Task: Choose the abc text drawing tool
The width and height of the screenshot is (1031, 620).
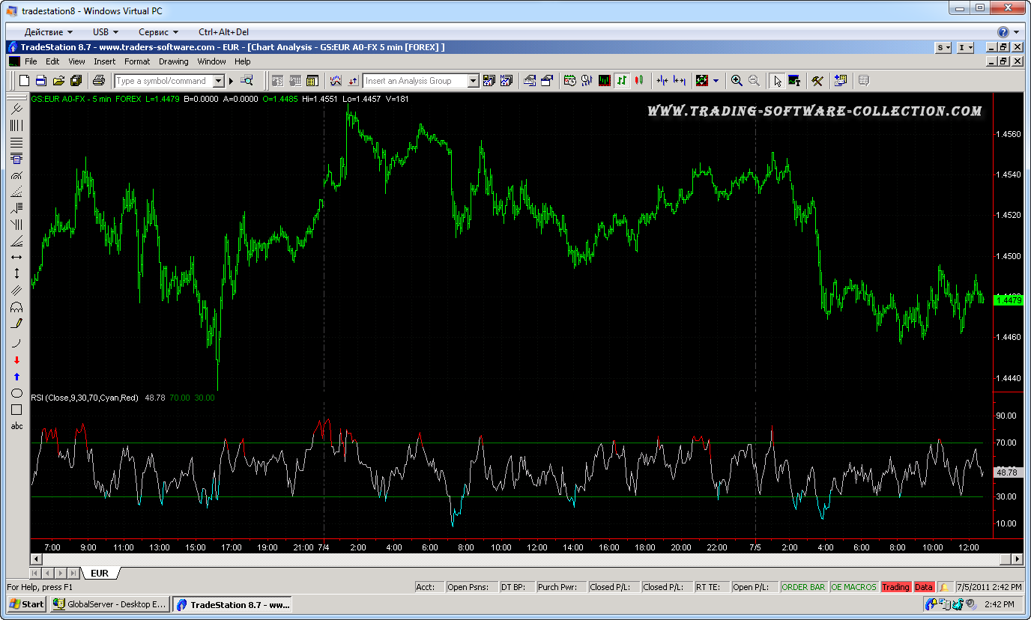Action: pyautogui.click(x=16, y=426)
